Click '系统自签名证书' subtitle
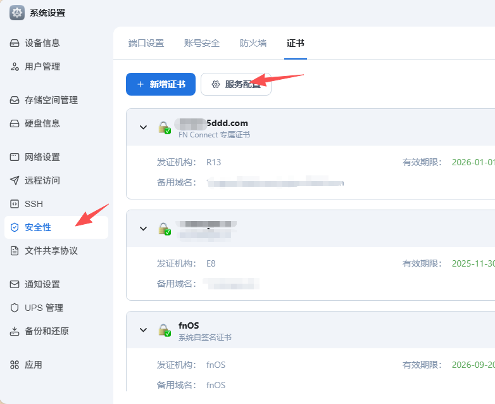This screenshot has height=404, width=495. pyautogui.click(x=205, y=338)
